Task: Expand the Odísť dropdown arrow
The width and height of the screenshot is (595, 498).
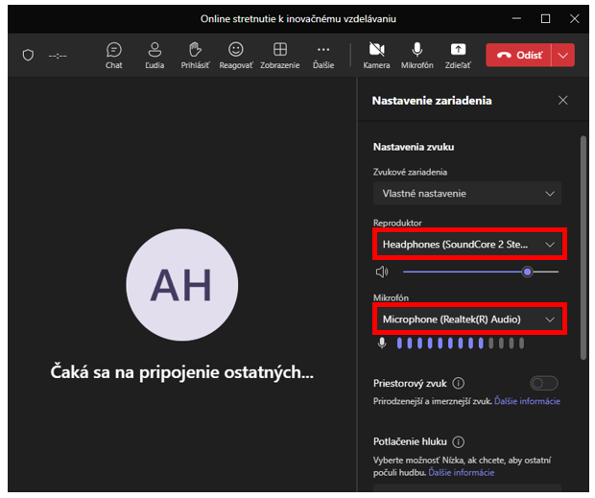Action: click(x=563, y=56)
